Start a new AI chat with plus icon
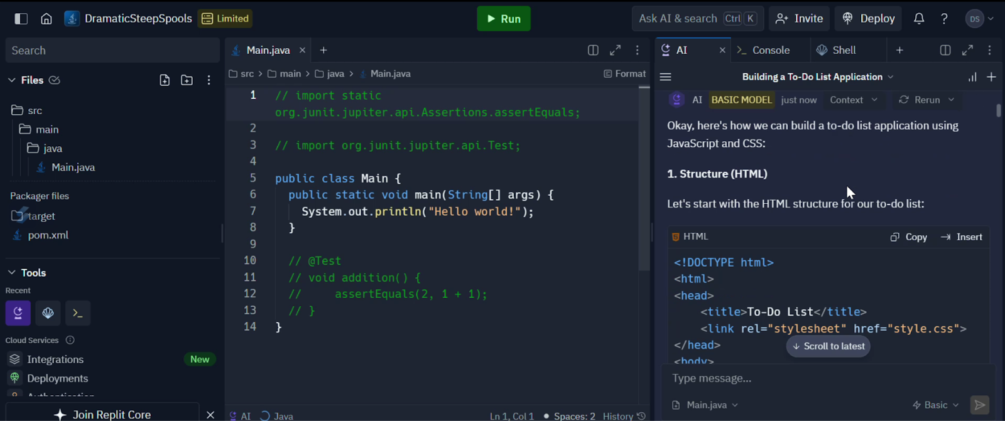 point(991,77)
